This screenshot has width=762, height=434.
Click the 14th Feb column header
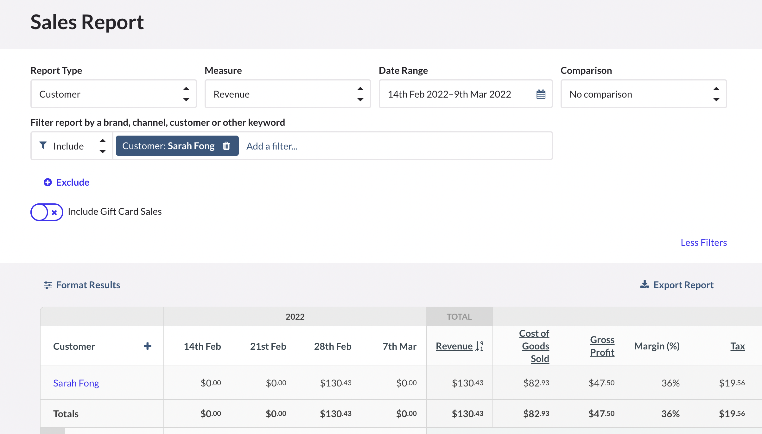coord(202,346)
